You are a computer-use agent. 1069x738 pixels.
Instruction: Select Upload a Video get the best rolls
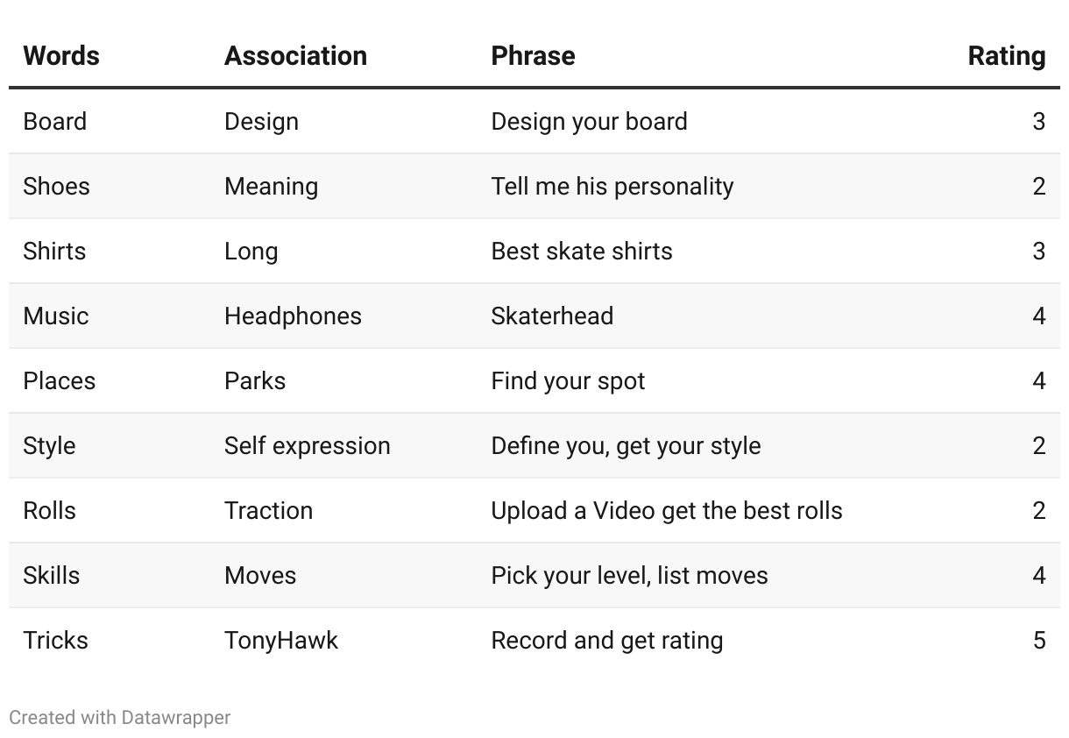tap(667, 510)
